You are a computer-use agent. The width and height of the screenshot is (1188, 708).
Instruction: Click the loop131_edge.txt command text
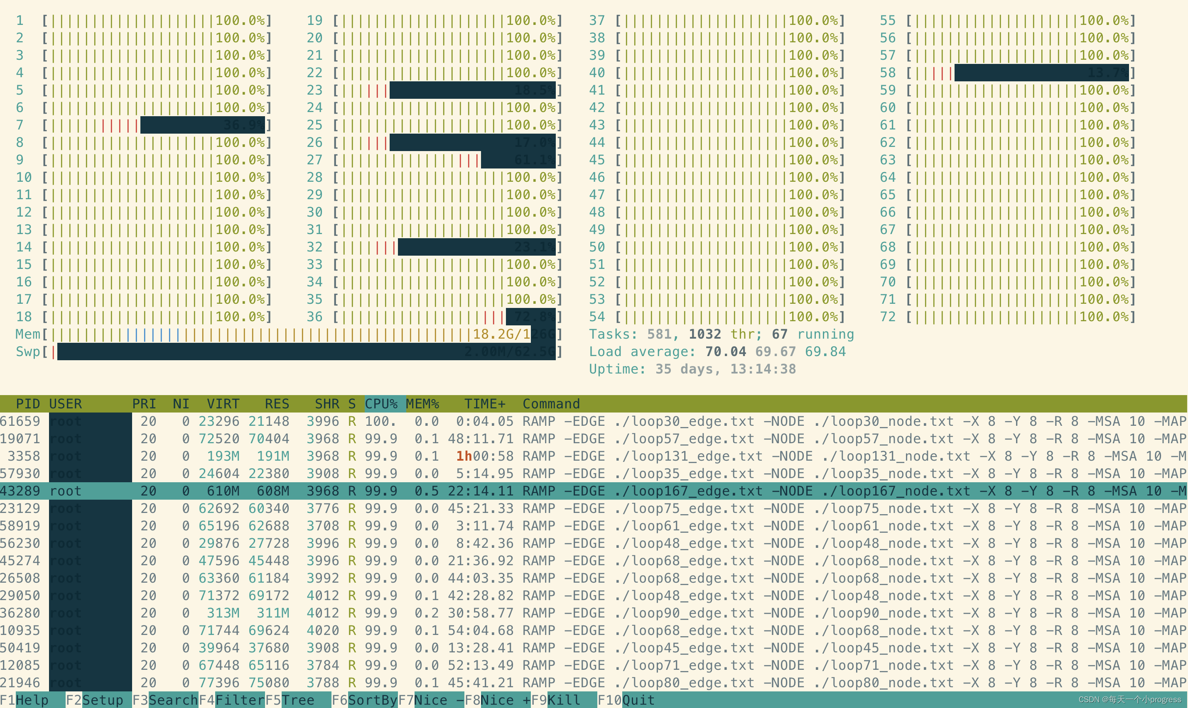coord(688,456)
